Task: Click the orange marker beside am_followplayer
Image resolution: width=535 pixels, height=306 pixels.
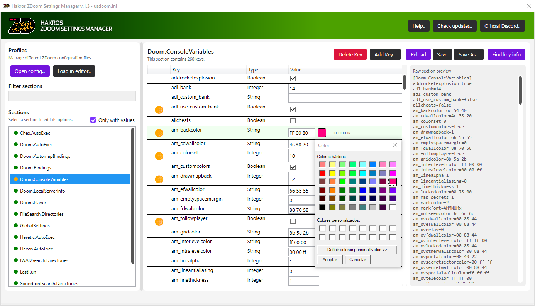Action: (159, 221)
